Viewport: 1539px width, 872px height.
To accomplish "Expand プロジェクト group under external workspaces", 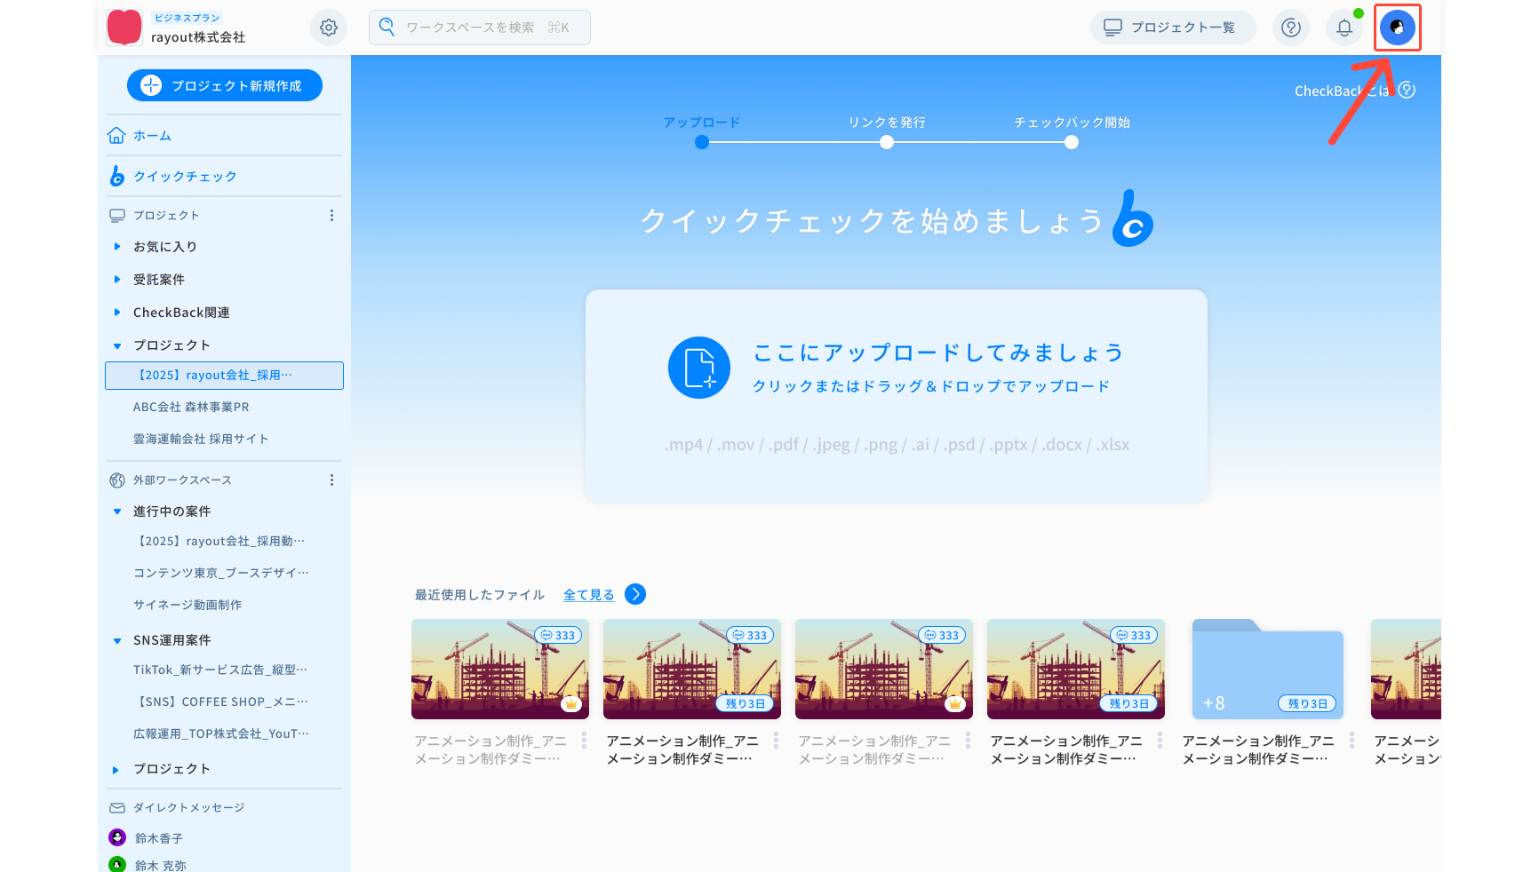I will tap(116, 770).
